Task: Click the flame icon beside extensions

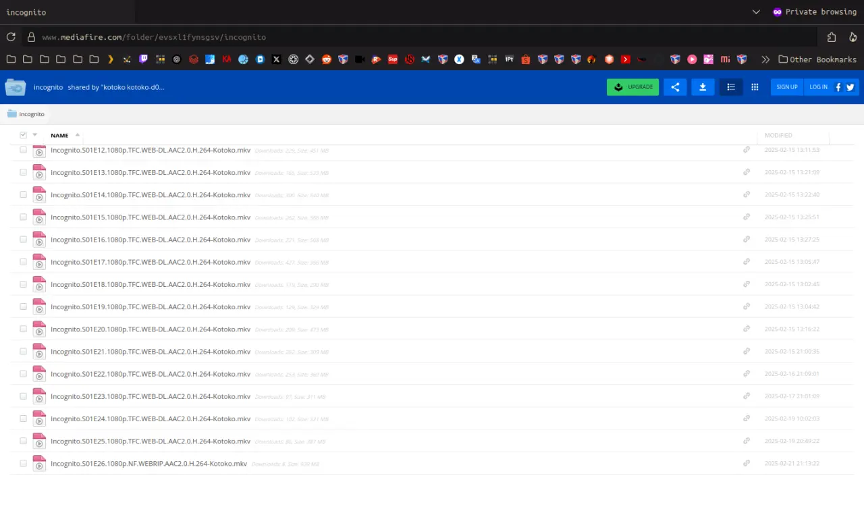Action: (853, 37)
